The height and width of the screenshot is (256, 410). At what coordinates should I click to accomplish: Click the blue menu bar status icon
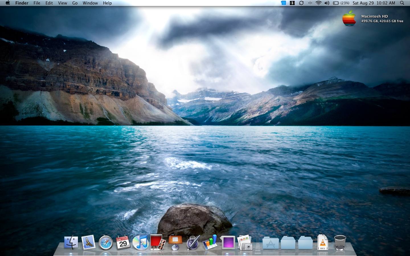(x=283, y=3)
